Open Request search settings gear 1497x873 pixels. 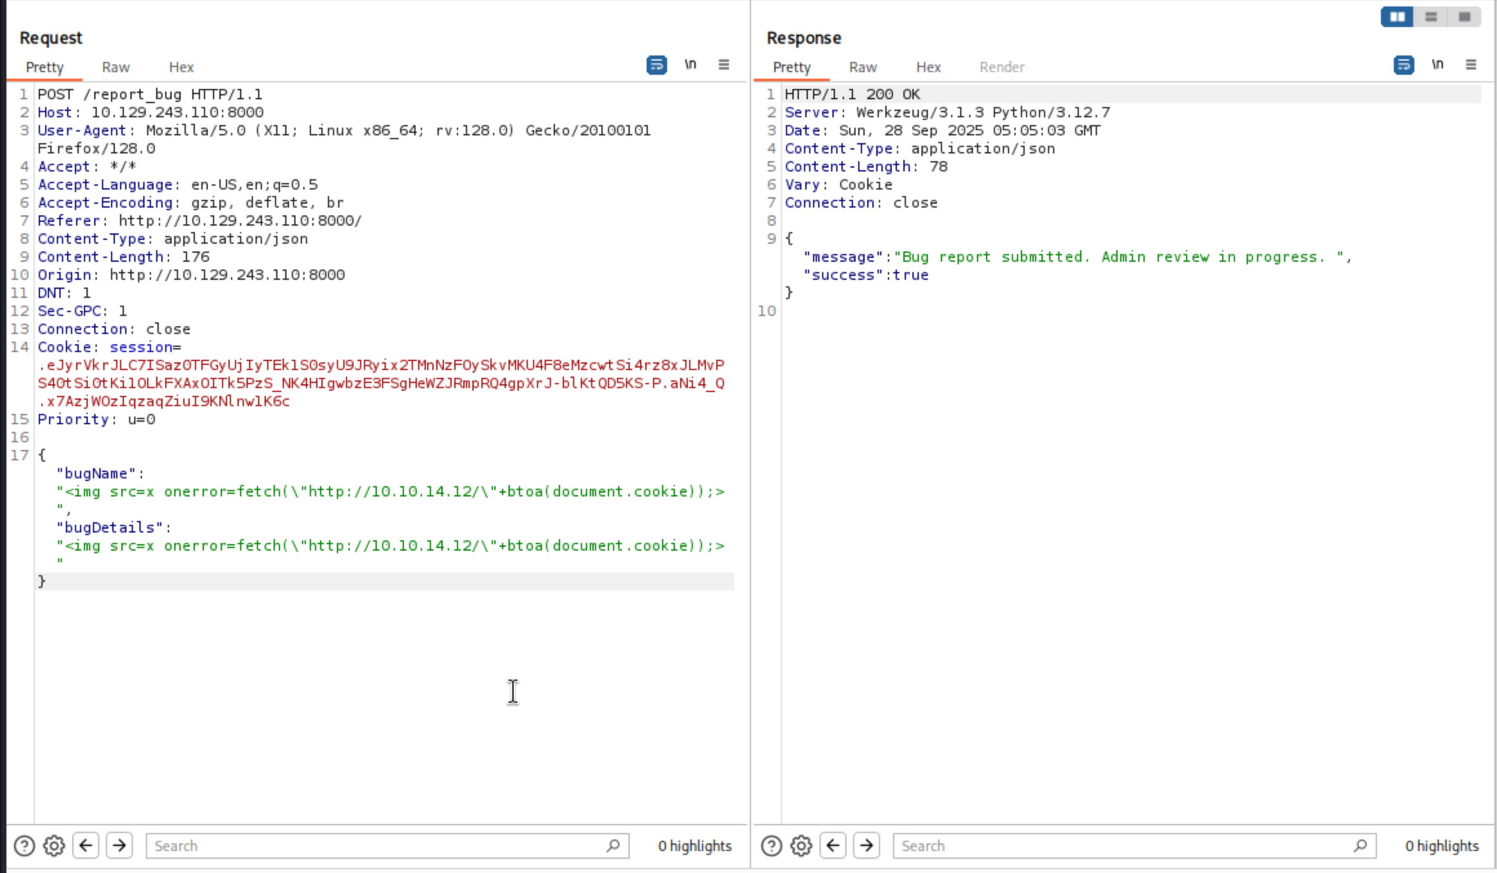(54, 845)
